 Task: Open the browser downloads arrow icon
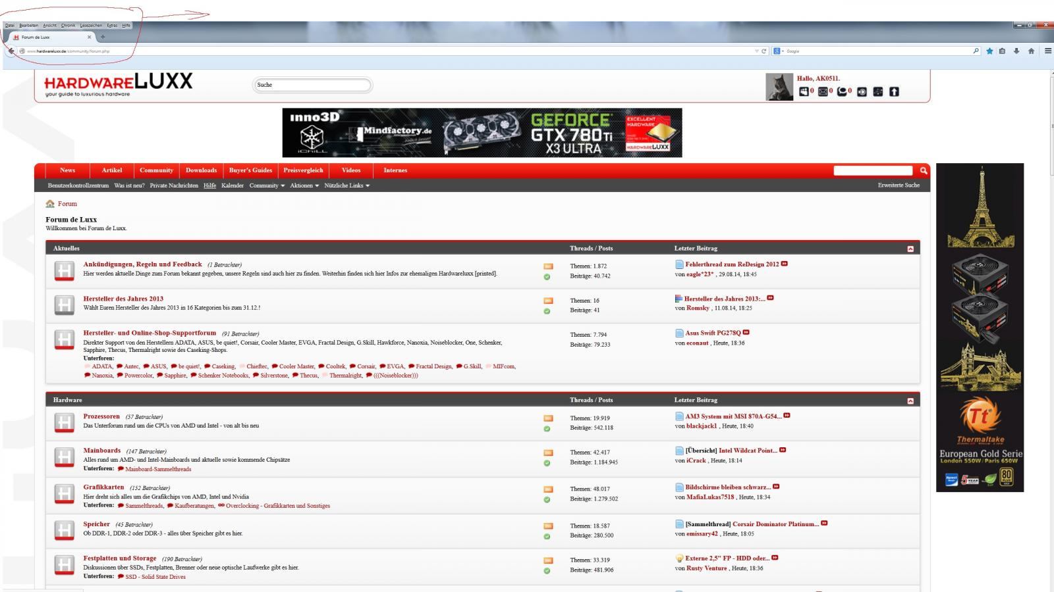1016,51
